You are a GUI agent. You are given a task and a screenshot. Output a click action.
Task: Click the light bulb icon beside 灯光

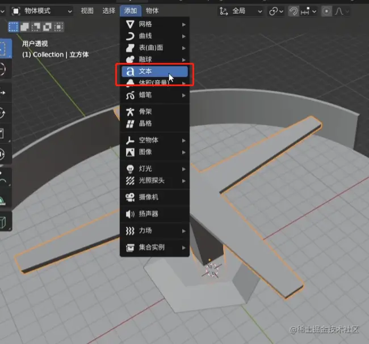pos(130,169)
